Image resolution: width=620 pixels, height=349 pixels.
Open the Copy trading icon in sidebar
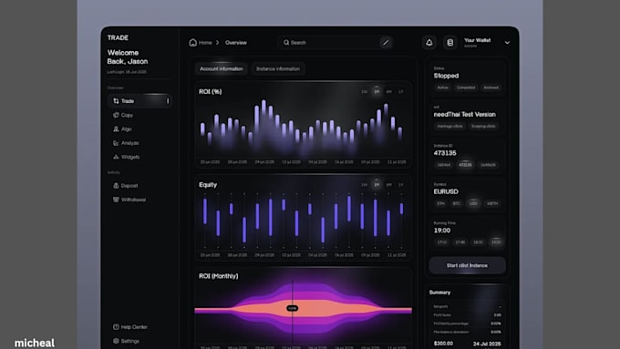116,115
